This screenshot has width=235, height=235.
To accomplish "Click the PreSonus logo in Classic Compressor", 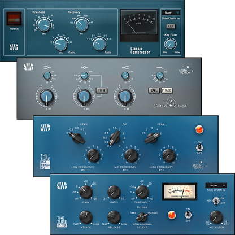I will pyautogui.click(x=14, y=47).
